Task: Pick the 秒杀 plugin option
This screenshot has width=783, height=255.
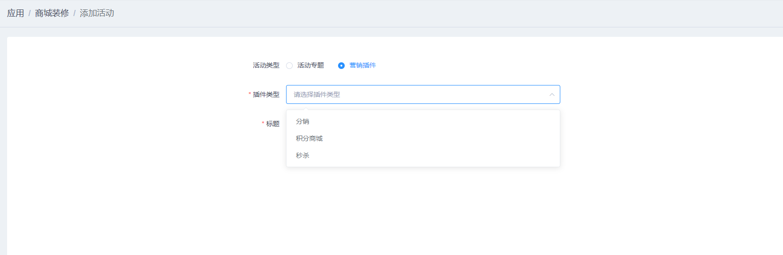Action: (x=303, y=155)
